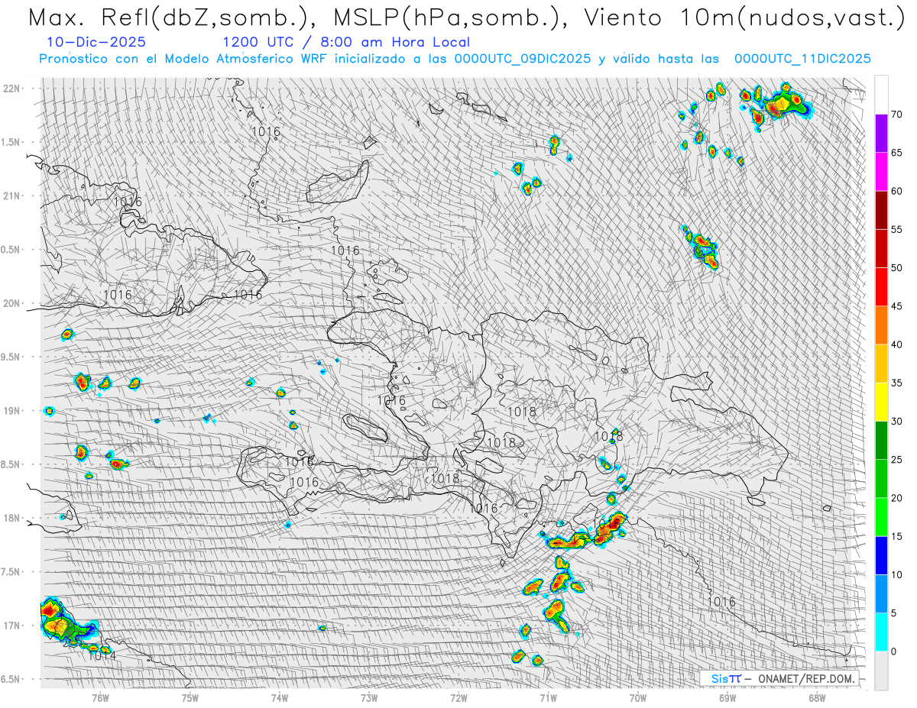Select the light blue 5-10 dBZ colorbar segment
This screenshot has height=708, width=917.
tap(881, 593)
